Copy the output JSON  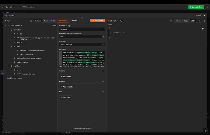tap(203, 29)
